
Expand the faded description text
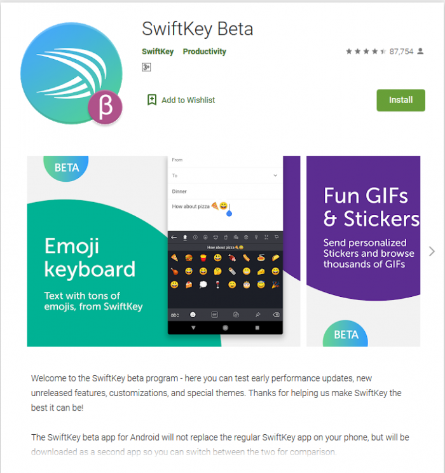pos(184,452)
